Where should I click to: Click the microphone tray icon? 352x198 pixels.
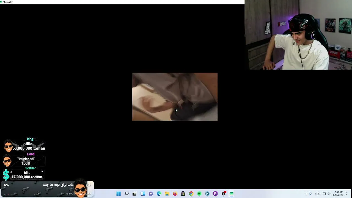310,194
